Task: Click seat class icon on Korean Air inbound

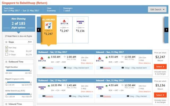Action: point(101,96)
